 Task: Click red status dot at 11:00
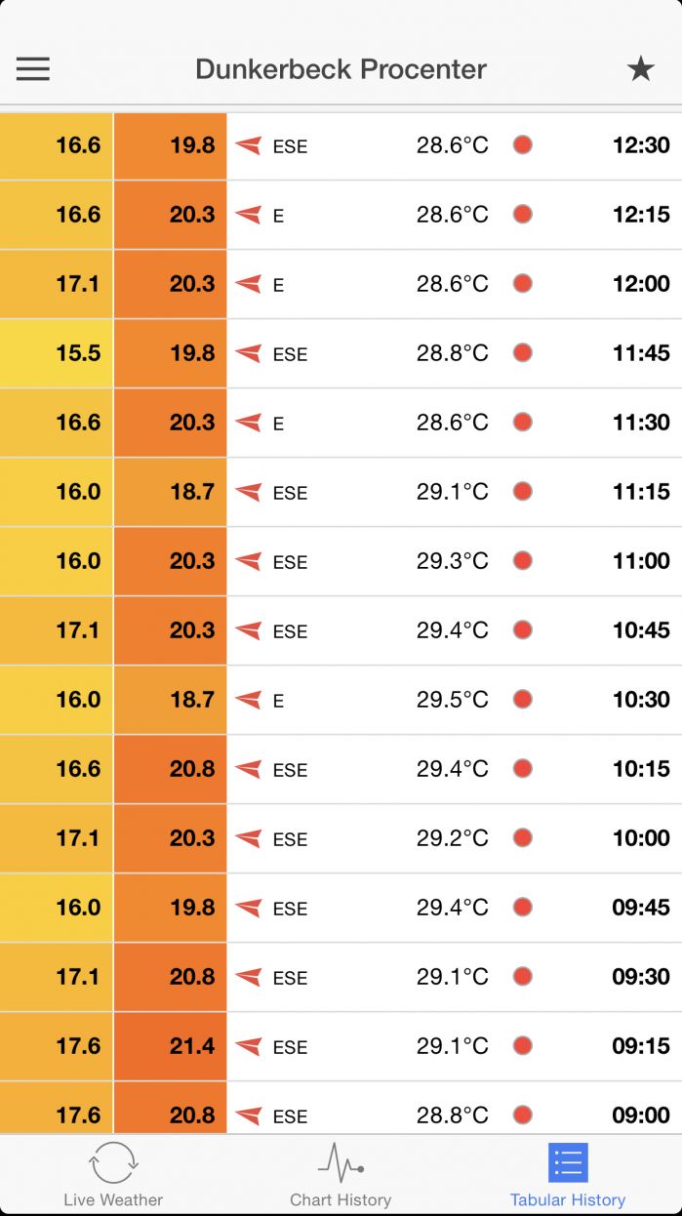[523, 561]
